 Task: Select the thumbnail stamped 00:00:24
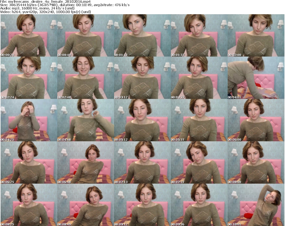[x=29, y=35]
